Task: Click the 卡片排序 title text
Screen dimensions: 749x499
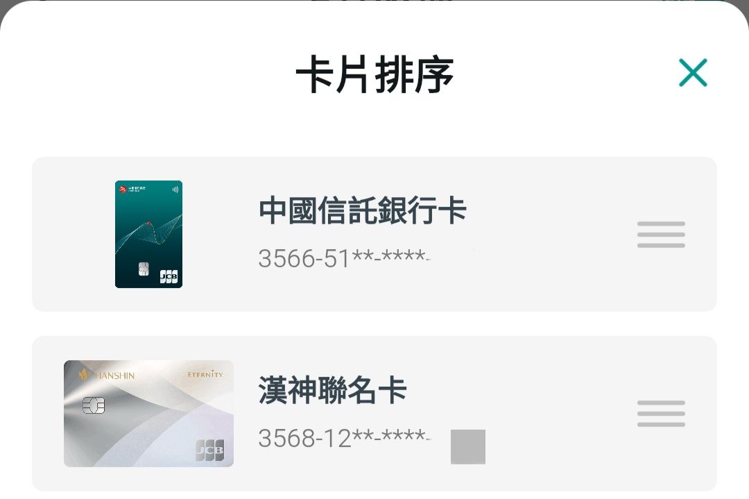Action: (374, 74)
